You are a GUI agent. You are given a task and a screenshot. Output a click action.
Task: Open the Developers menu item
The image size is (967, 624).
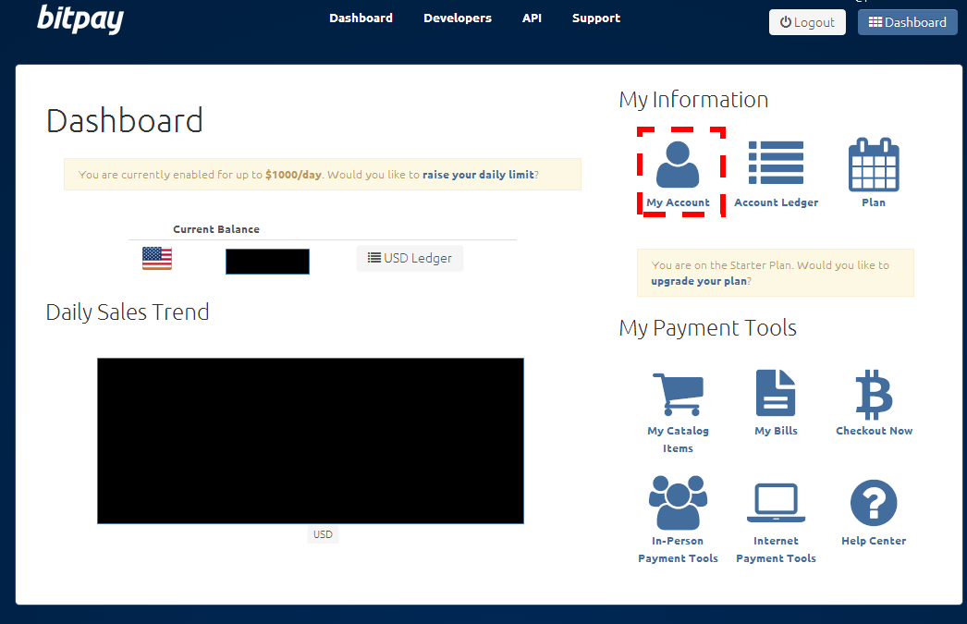[458, 18]
